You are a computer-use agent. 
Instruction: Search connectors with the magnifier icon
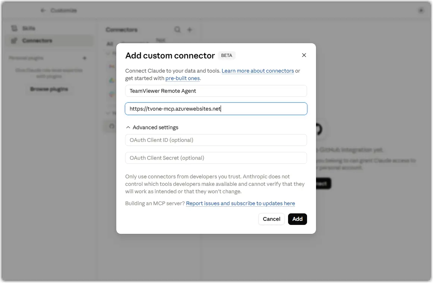177,29
